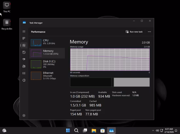
Task: Click the Task Manager taskbar button
Action: pos(111,130)
